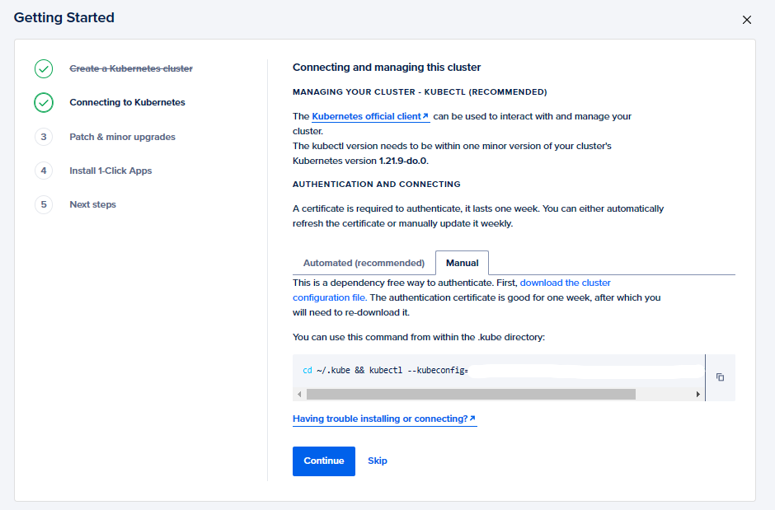775x510 pixels.
Task: Jump to the Install 1-Click Apps step
Action: point(110,171)
